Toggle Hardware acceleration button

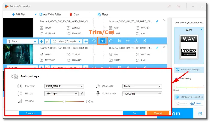(x=189, y=97)
